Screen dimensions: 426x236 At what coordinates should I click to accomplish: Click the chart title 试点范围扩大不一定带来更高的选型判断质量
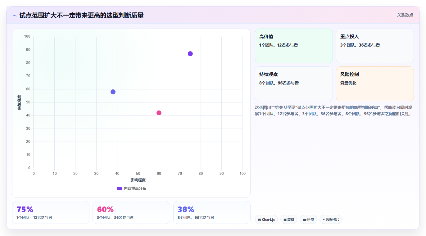81,16
